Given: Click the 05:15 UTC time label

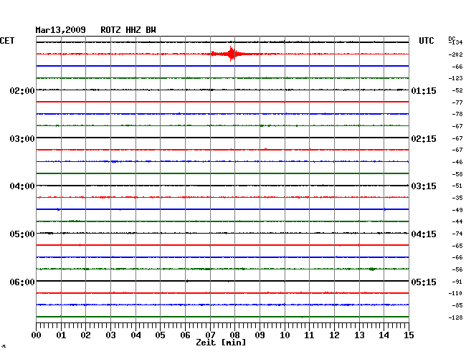Looking at the screenshot, I should click(424, 282).
